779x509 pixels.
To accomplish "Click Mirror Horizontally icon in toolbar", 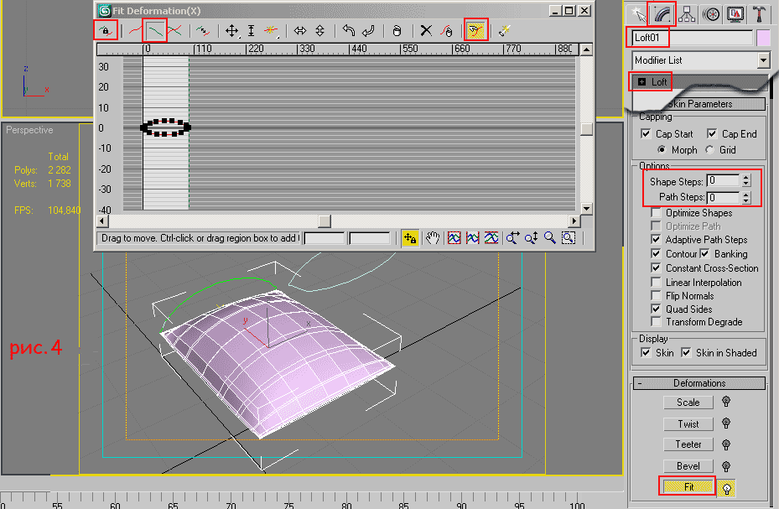I will pos(299,31).
